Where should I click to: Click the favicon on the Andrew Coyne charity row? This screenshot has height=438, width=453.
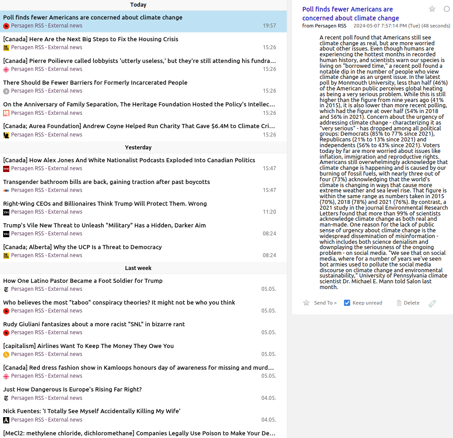[6, 135]
